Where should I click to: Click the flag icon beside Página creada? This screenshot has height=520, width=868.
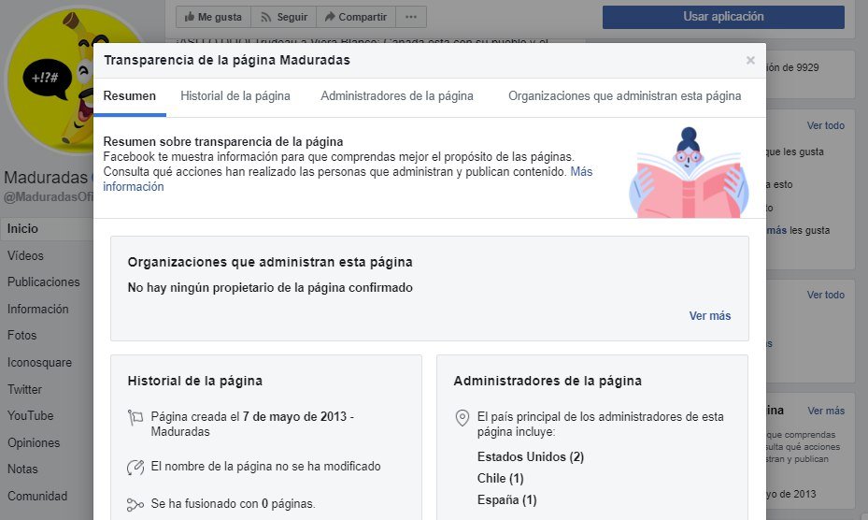[135, 417]
